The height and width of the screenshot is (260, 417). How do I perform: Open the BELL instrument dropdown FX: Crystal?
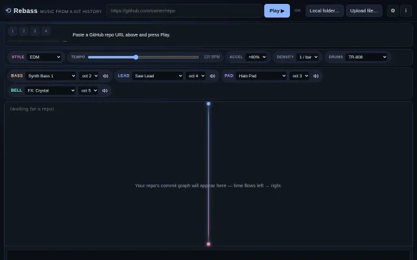point(50,91)
